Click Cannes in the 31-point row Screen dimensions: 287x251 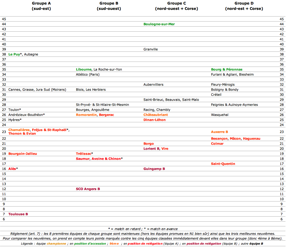point(14,90)
